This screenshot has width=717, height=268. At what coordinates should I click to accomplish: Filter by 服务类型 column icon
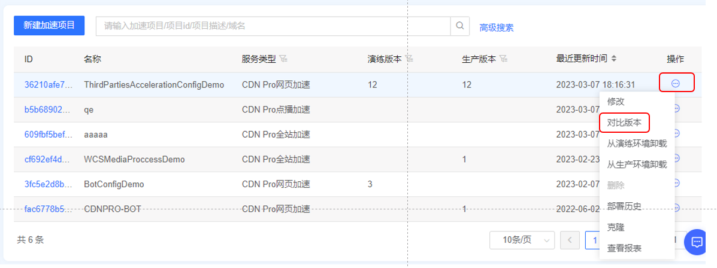click(283, 59)
